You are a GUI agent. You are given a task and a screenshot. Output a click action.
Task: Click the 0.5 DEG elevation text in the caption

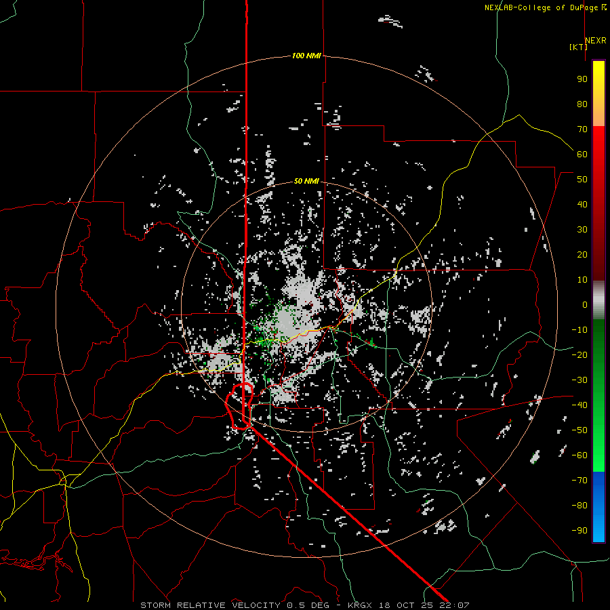tap(308, 605)
